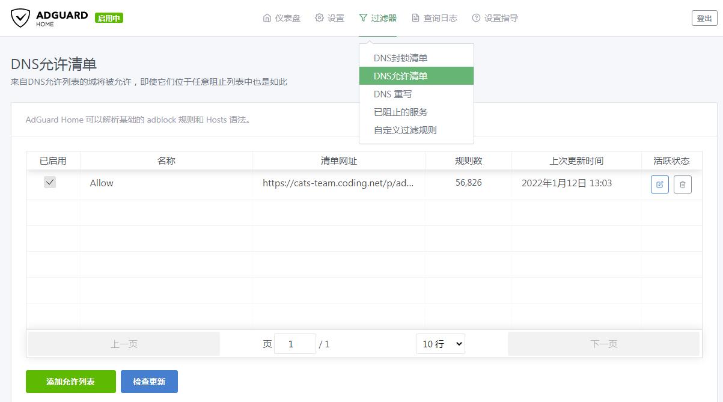Click the 下一页 pagination control

coord(603,343)
